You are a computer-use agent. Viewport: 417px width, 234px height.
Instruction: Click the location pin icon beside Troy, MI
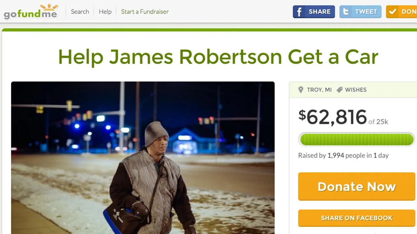click(x=301, y=90)
